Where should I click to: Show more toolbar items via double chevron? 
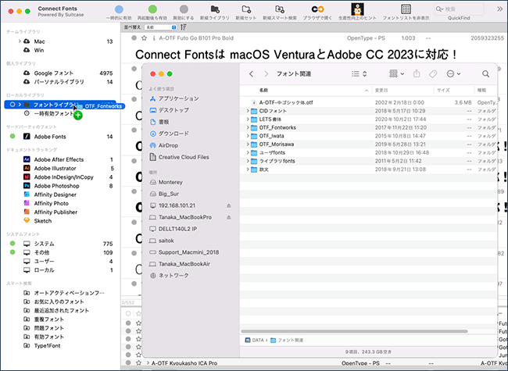point(500,9)
